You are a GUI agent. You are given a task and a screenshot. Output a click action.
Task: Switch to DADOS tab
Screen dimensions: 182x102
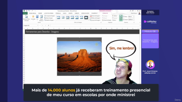coord(65,13)
